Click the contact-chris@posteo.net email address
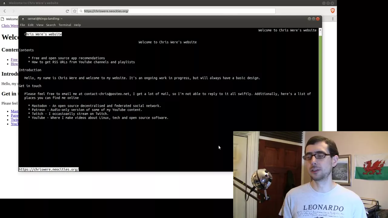388x218 pixels. point(107,94)
